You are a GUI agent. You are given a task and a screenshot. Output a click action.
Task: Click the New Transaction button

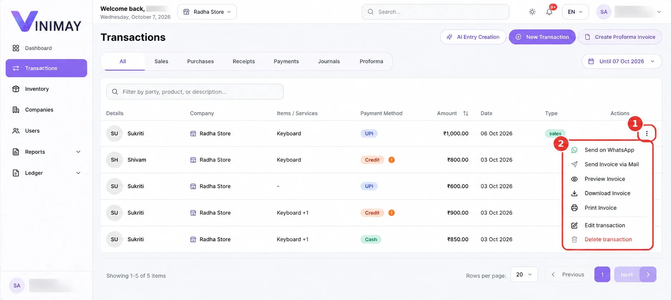[542, 37]
